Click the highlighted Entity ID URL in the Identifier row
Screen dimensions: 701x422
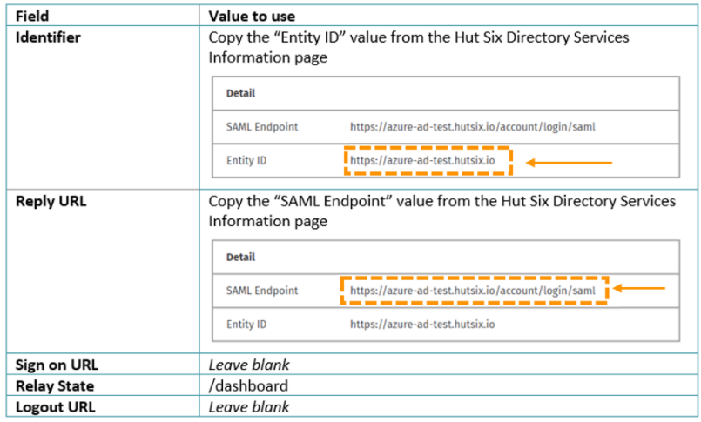[x=422, y=160]
